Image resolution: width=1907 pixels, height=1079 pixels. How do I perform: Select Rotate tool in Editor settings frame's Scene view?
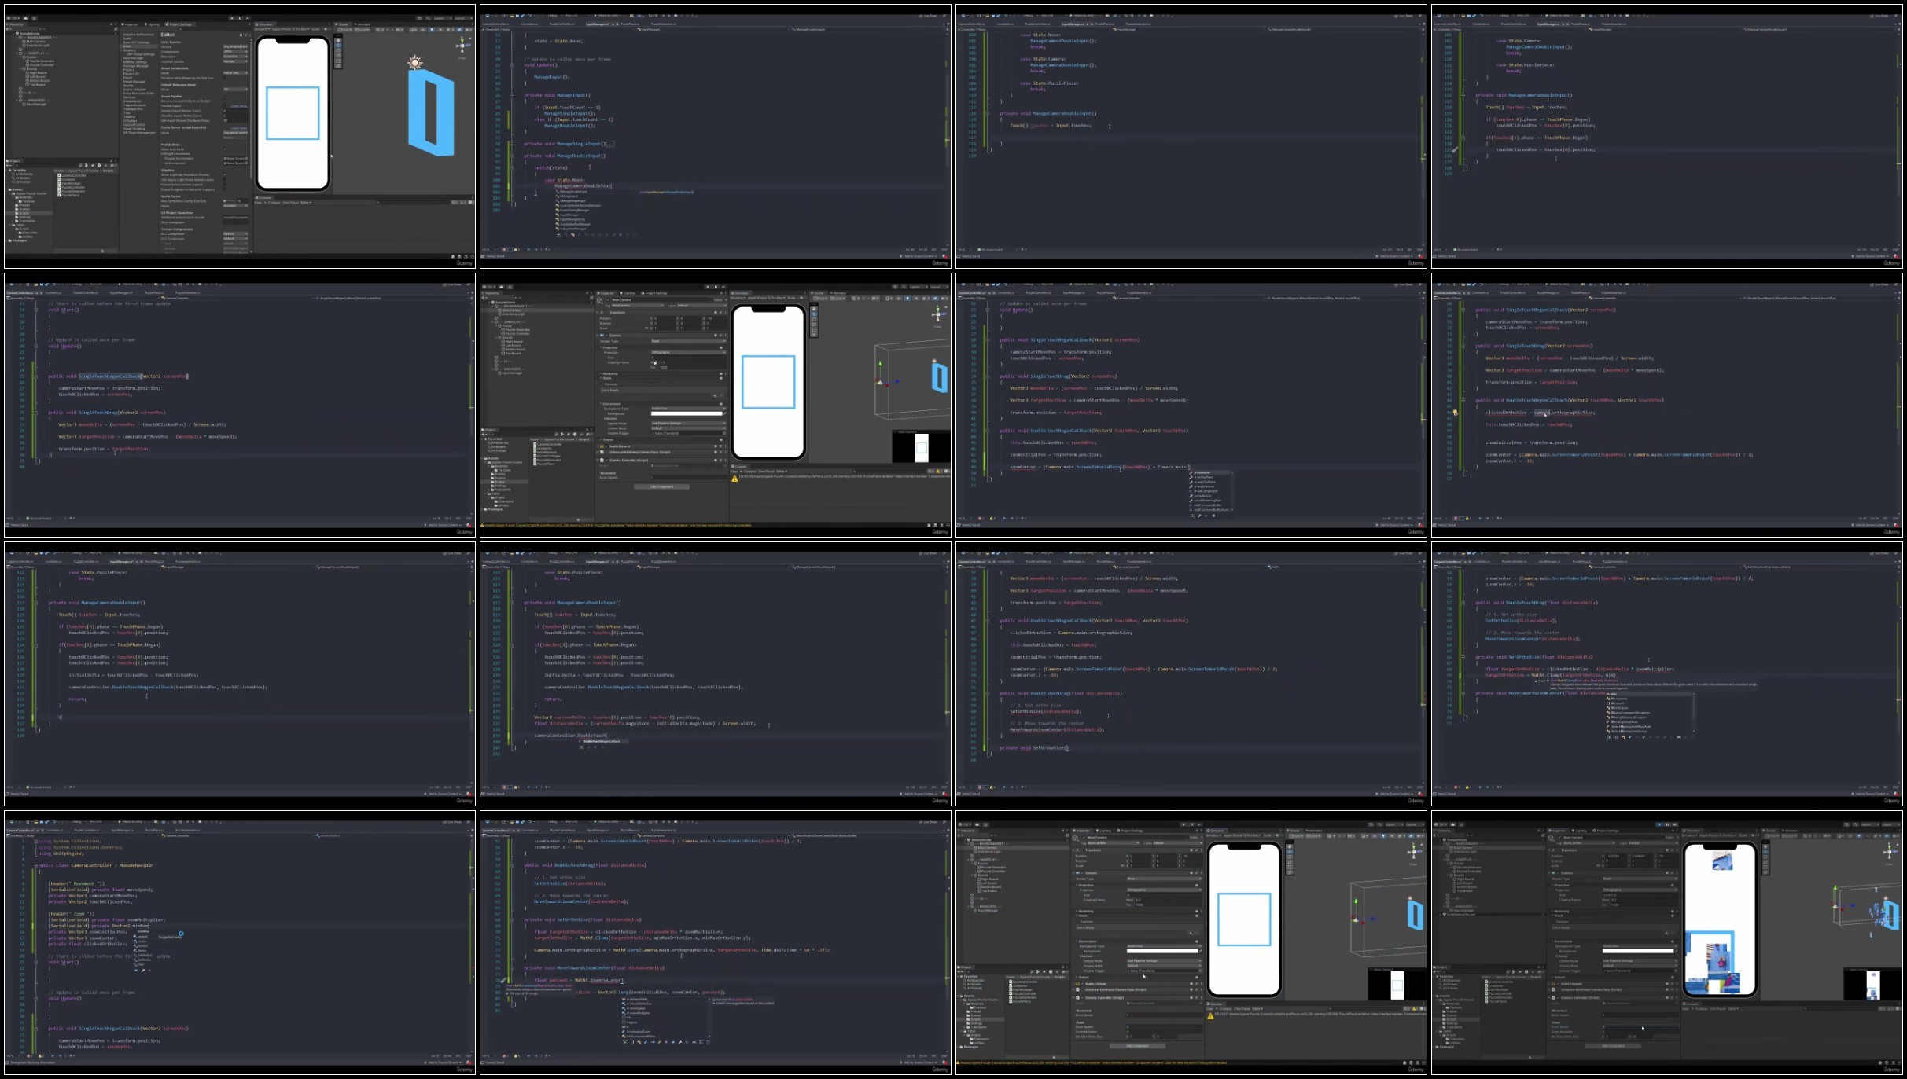pos(338,50)
